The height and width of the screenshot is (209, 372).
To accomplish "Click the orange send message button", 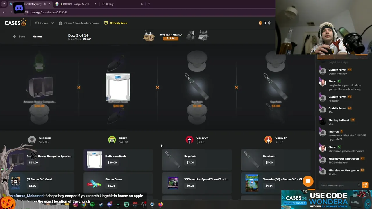I will 365,185.
